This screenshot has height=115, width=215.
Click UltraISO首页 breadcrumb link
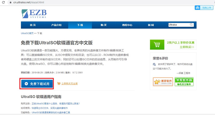pos(27,33)
